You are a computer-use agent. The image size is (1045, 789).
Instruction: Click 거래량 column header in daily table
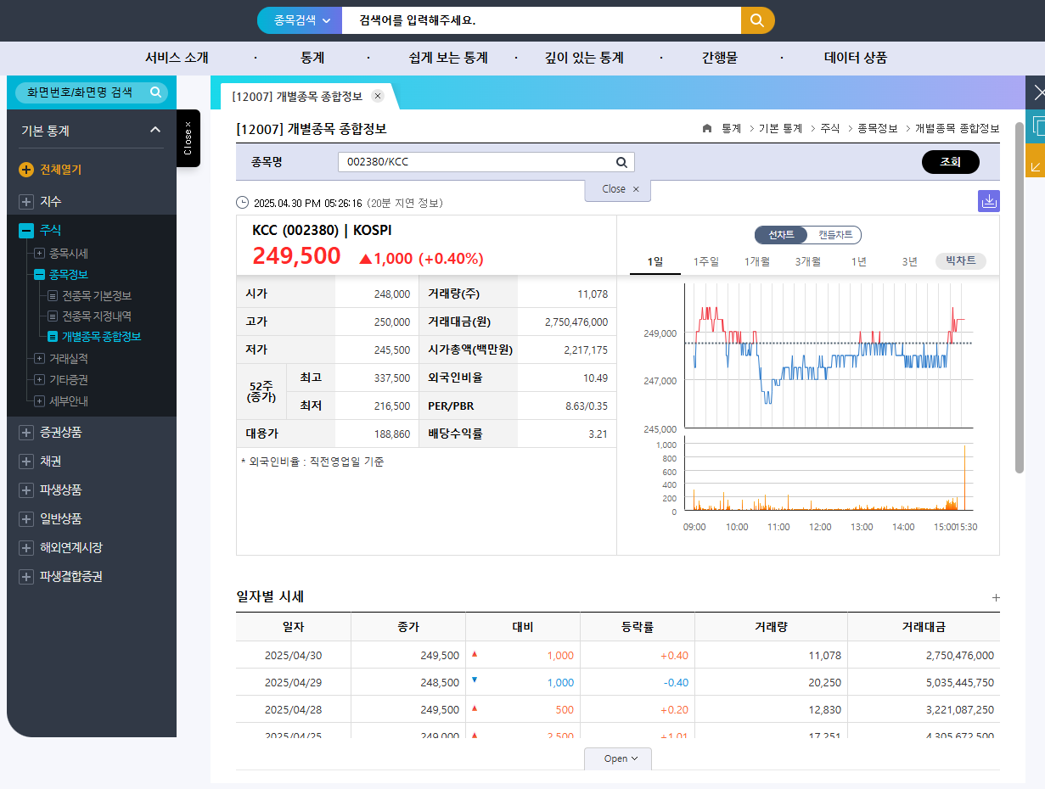[771, 627]
